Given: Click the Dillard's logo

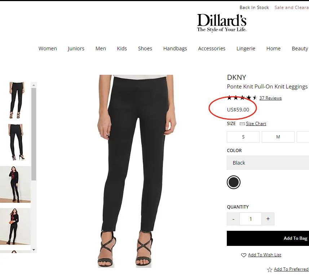Looking at the screenshot, I should click(x=222, y=23).
